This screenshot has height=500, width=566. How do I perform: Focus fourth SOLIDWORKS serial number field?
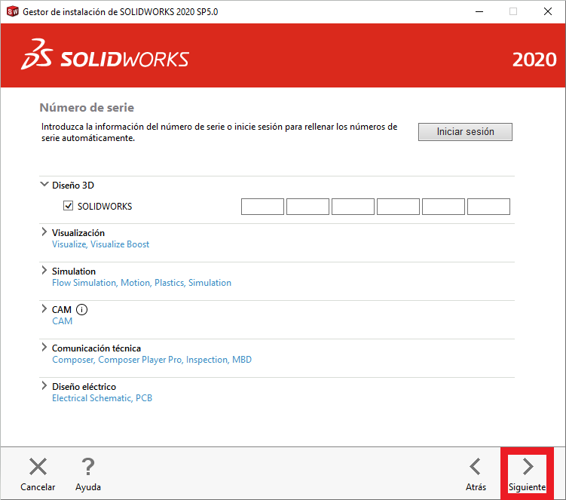[398, 207]
